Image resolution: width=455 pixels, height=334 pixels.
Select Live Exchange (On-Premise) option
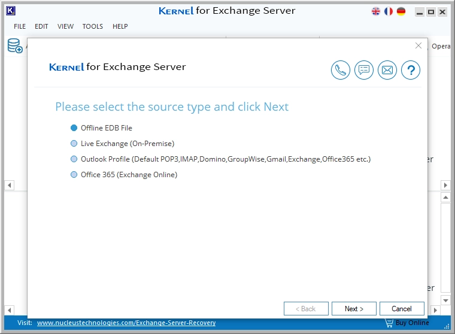123,144
